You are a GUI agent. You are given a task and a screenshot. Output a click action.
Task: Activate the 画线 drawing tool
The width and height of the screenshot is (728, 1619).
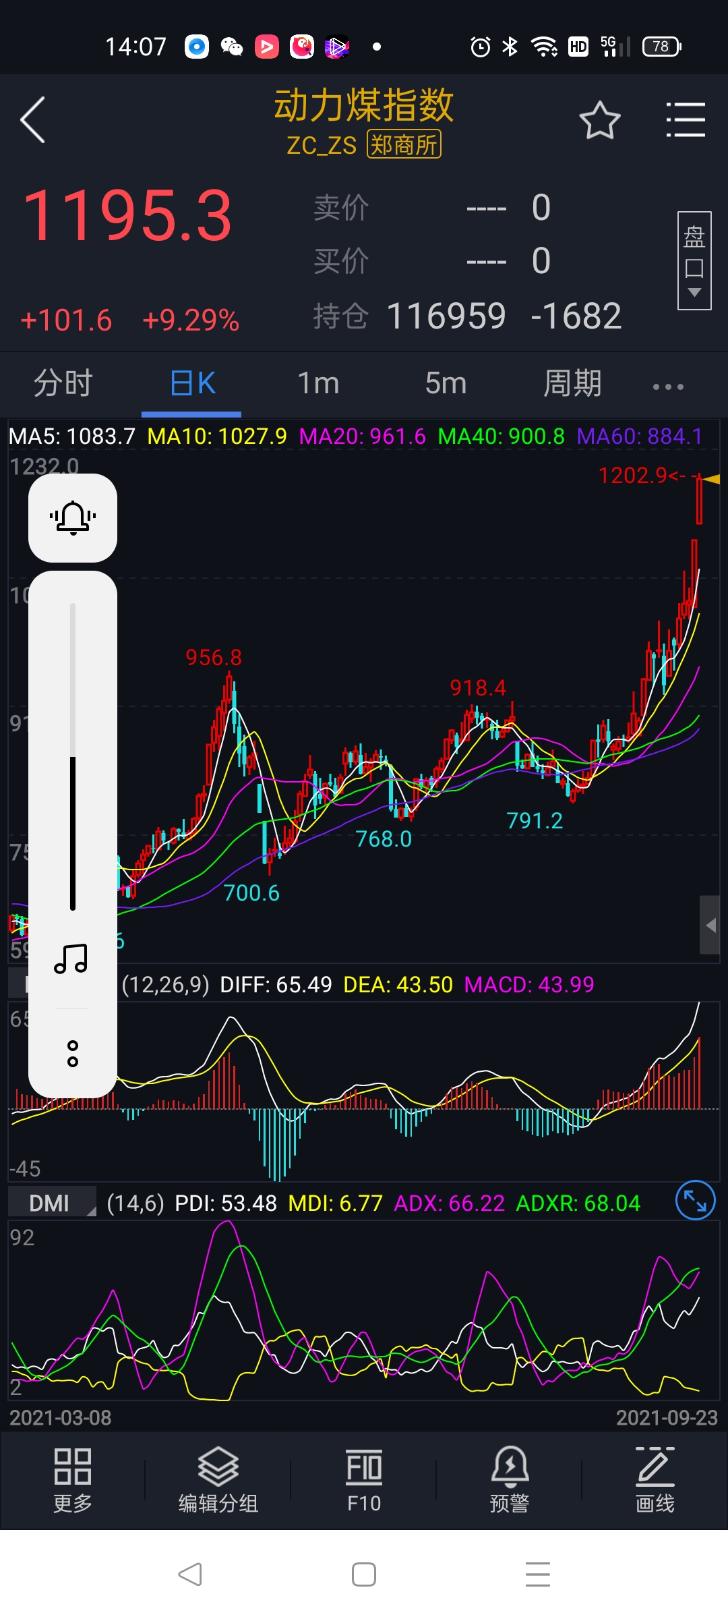655,1480
